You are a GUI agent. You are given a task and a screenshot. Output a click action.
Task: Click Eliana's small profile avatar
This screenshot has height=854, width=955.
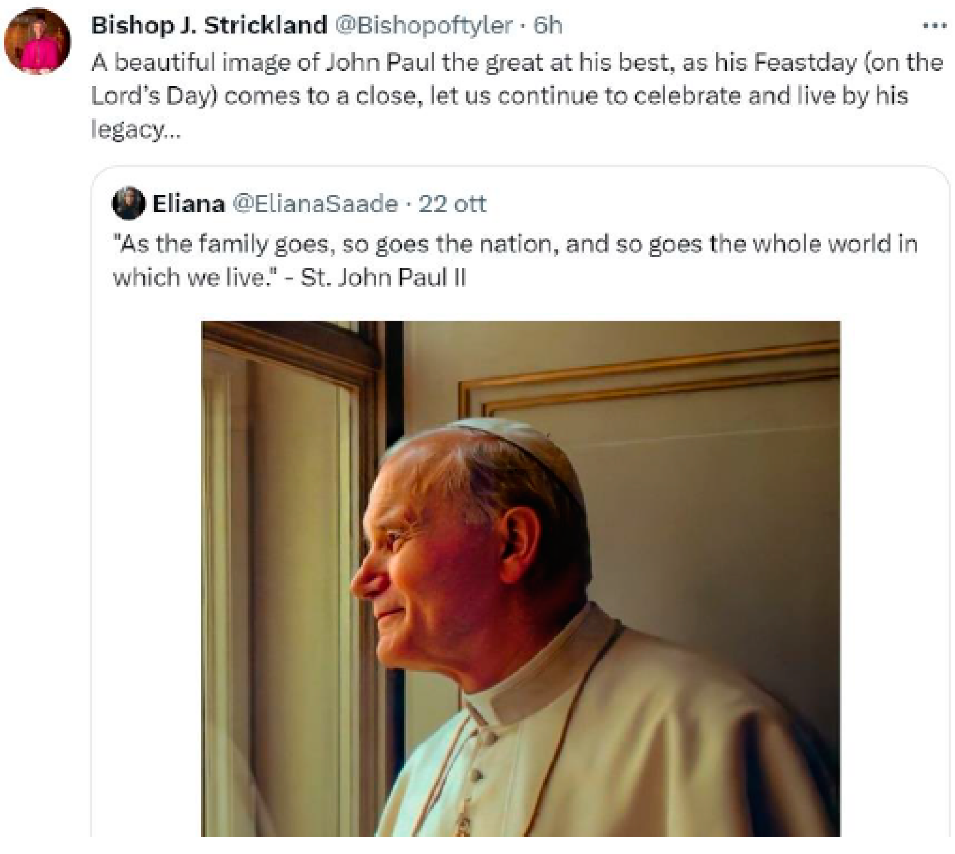[128, 204]
